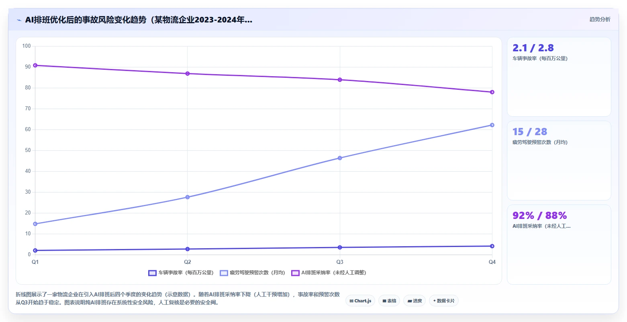Select the Q3 point on AI排班采纳率 line
627x322 pixels.
point(340,80)
